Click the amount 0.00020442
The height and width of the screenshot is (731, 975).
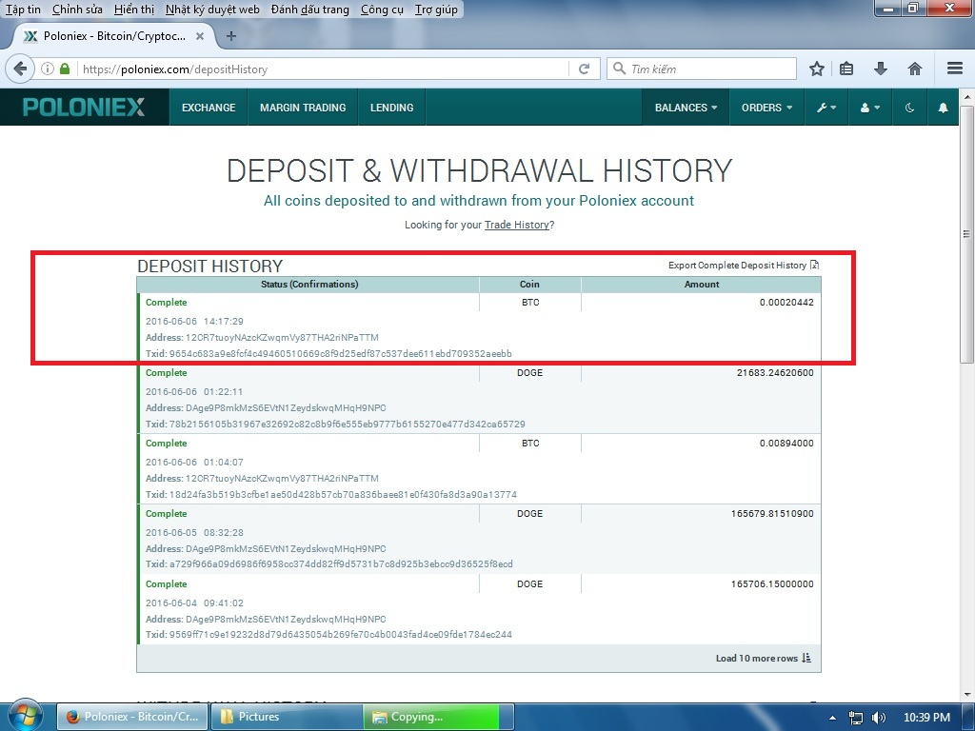786,302
